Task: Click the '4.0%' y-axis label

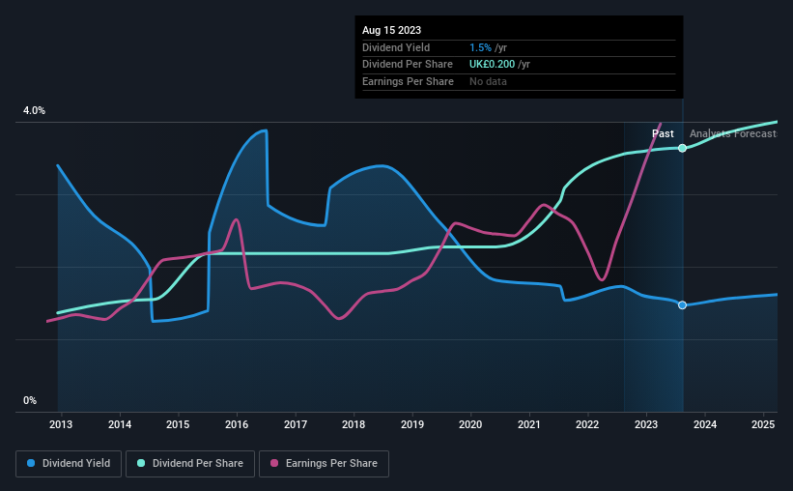Action: (34, 110)
